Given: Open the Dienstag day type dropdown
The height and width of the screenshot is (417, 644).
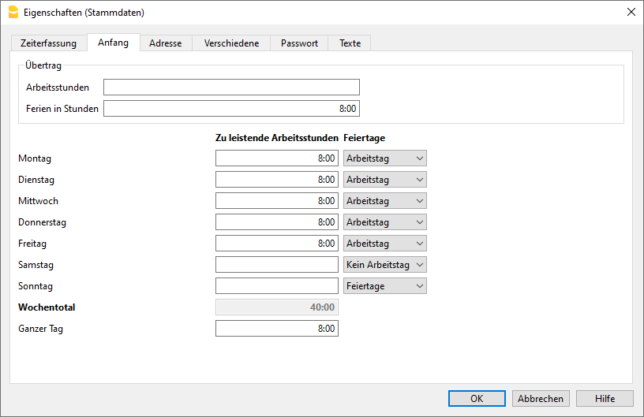Looking at the screenshot, I should [x=385, y=180].
